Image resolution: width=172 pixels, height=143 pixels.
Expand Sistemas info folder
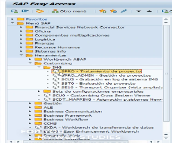(x=21, y=51)
